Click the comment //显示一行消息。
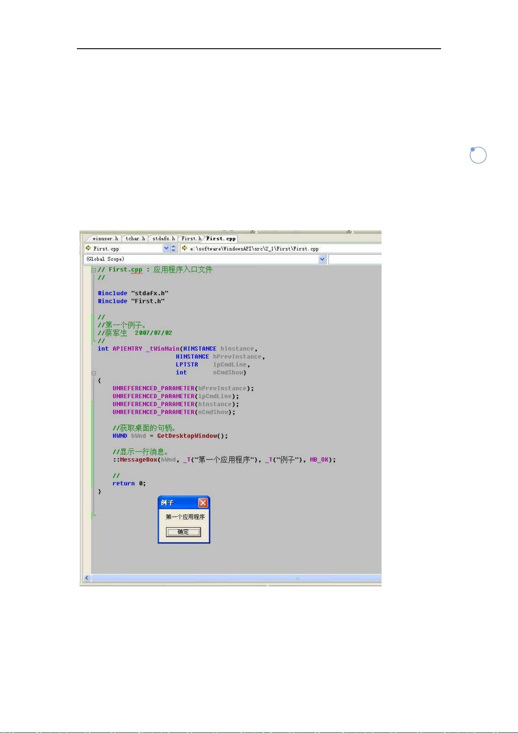518x733 pixels. click(x=140, y=452)
